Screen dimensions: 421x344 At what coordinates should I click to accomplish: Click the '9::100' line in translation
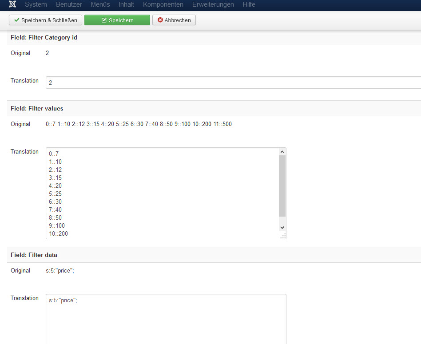[x=57, y=225]
